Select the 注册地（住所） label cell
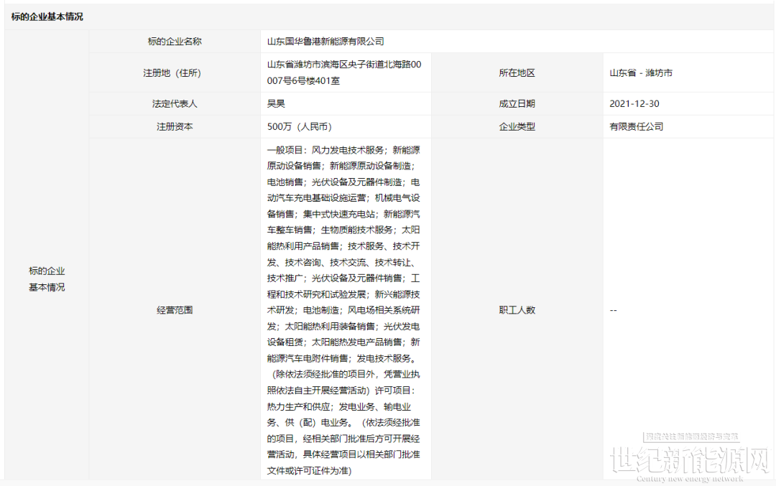The width and height of the screenshot is (776, 486). tap(175, 73)
